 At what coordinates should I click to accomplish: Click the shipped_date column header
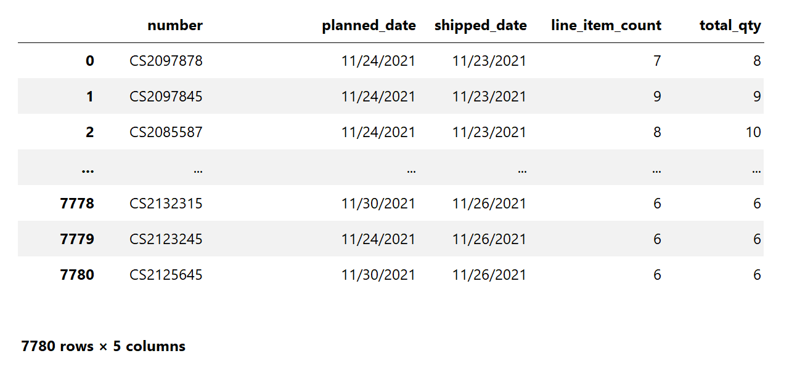(480, 26)
